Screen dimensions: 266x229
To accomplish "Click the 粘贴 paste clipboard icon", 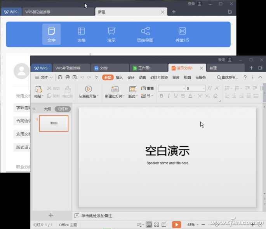I will (38, 89).
